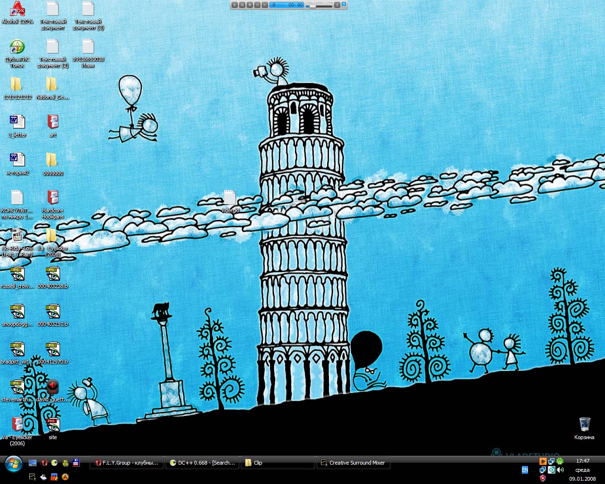This screenshot has height=484, width=605.
Task: Click the red security shield tray icon
Action: pos(543,478)
